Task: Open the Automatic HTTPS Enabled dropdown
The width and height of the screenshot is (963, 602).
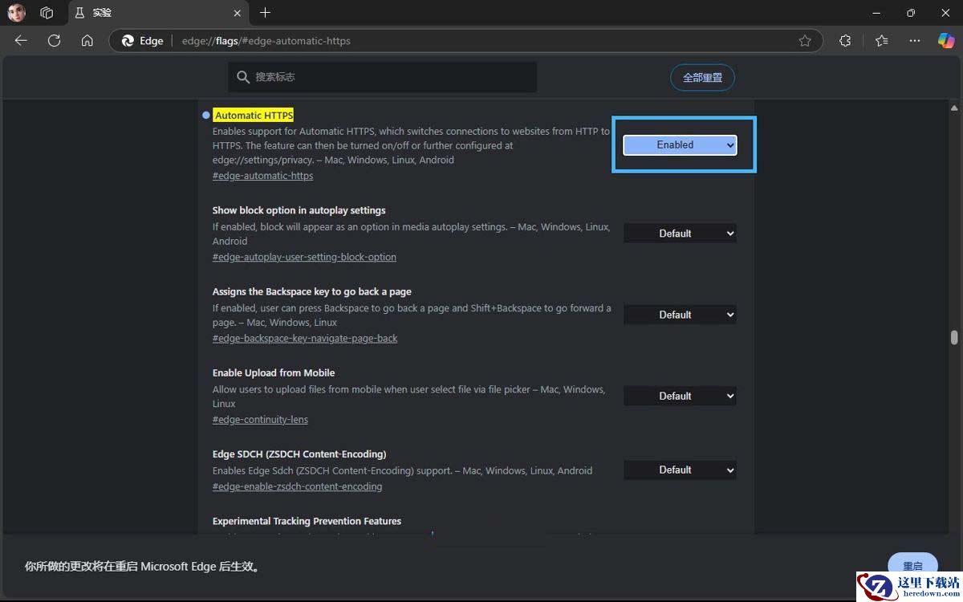Action: click(680, 144)
